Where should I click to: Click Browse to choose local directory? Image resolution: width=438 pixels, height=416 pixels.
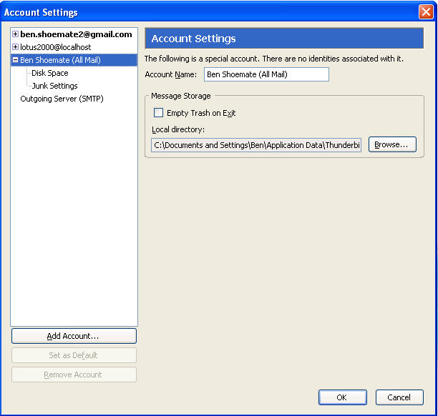(x=392, y=145)
